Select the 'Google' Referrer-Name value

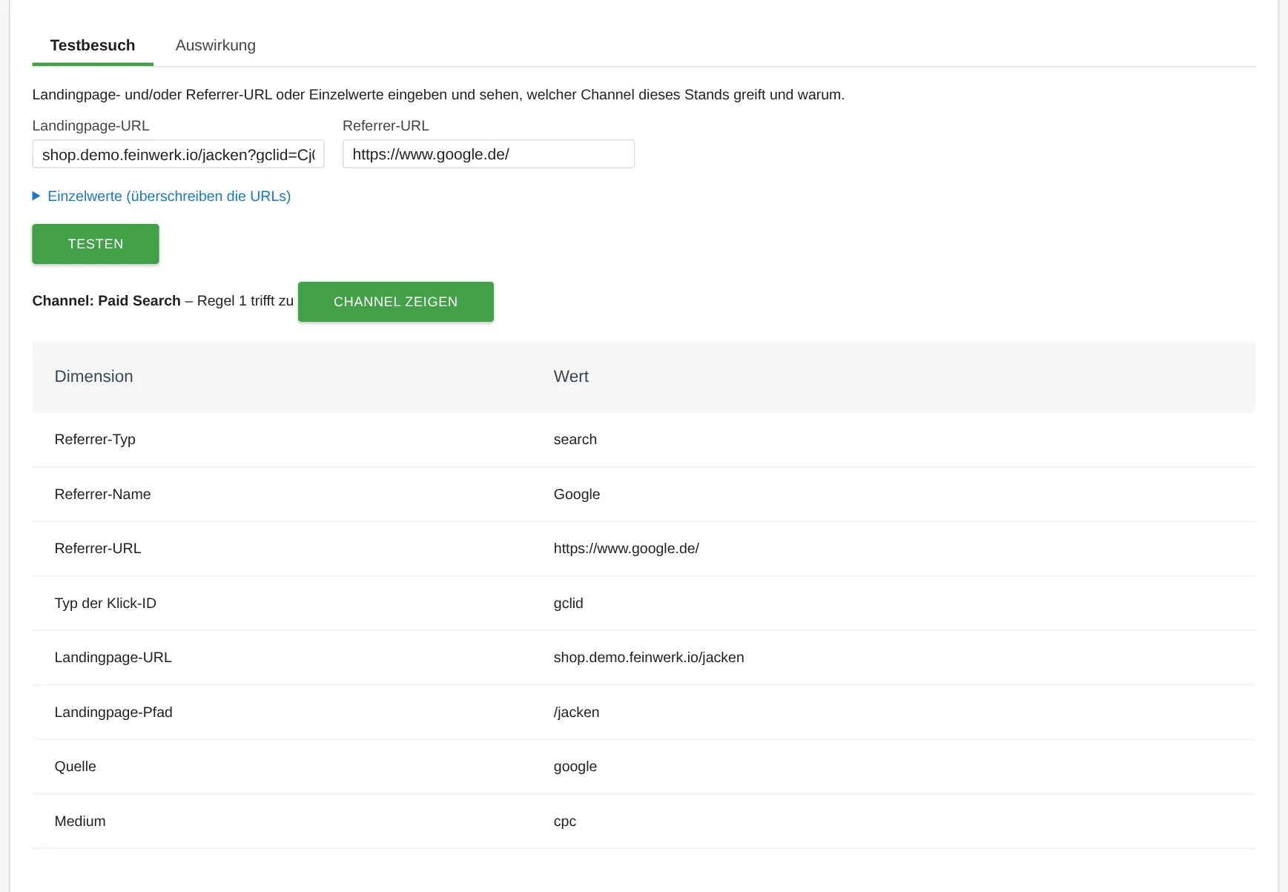click(577, 495)
